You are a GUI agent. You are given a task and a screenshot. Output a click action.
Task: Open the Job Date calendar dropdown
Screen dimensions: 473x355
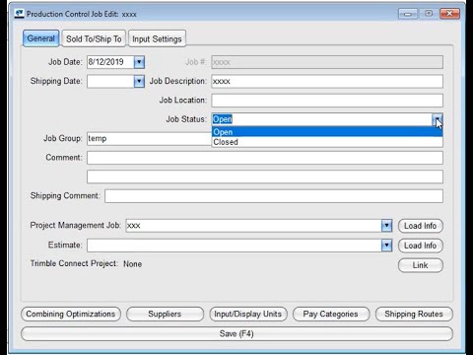pos(139,62)
